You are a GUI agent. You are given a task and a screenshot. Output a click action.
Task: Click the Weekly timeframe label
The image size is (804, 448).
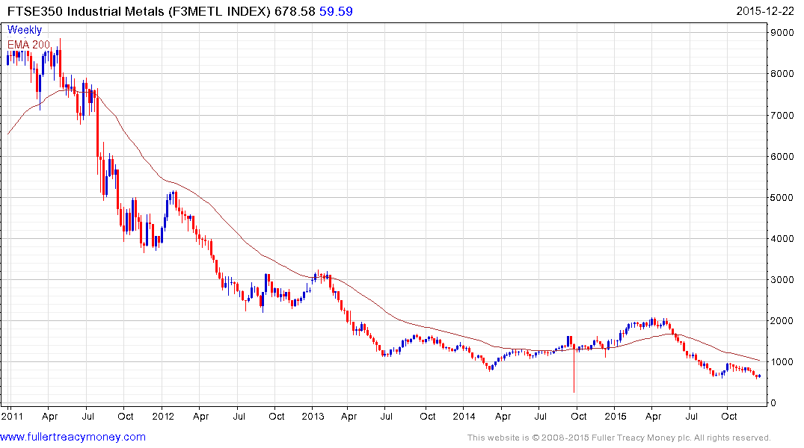tap(25, 30)
